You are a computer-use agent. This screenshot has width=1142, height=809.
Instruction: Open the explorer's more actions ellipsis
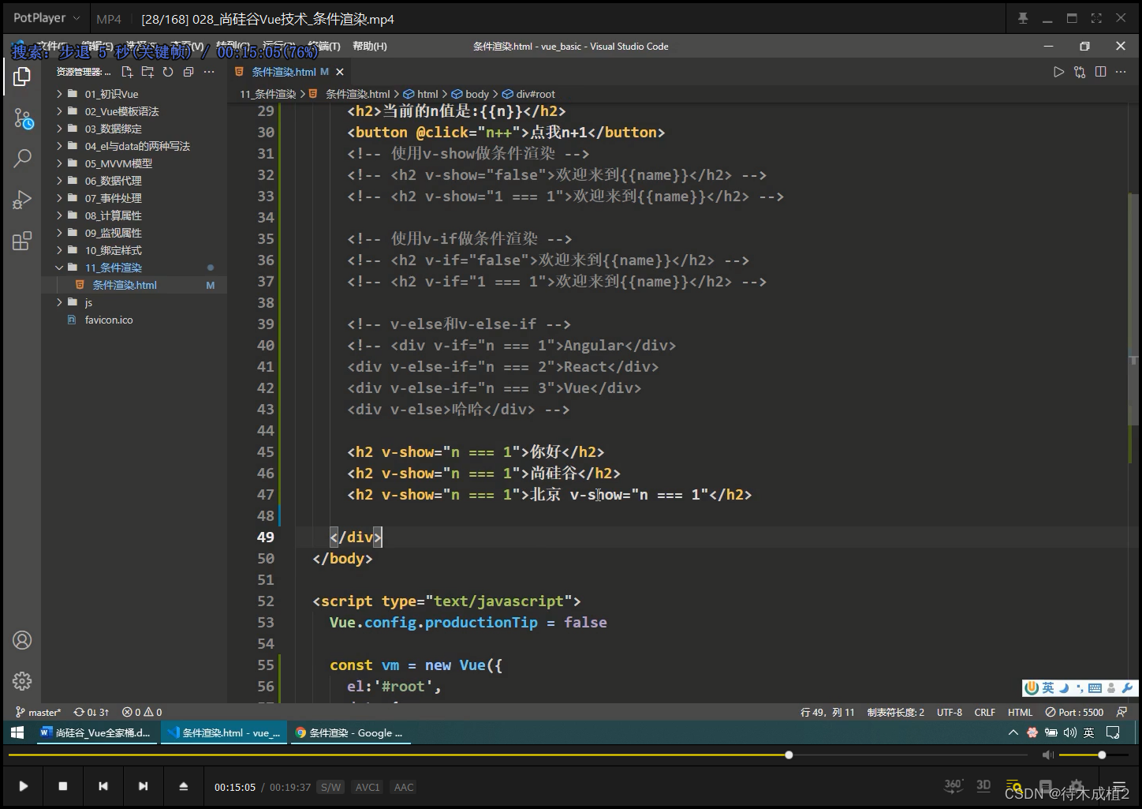(209, 72)
